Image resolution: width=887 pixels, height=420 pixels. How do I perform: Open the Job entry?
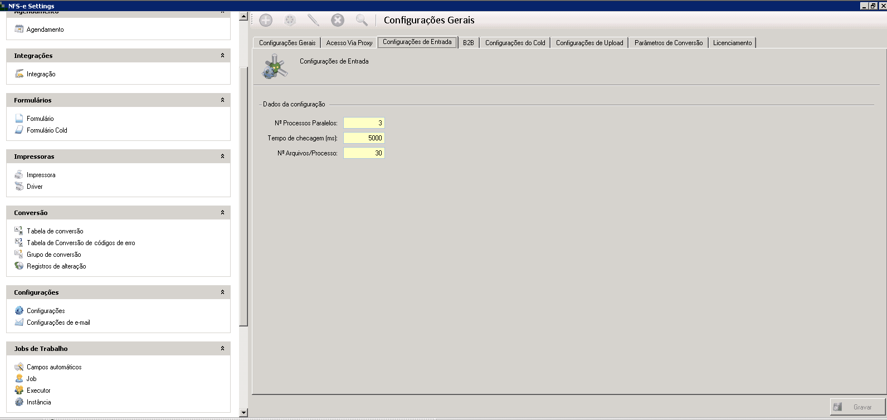click(x=32, y=379)
